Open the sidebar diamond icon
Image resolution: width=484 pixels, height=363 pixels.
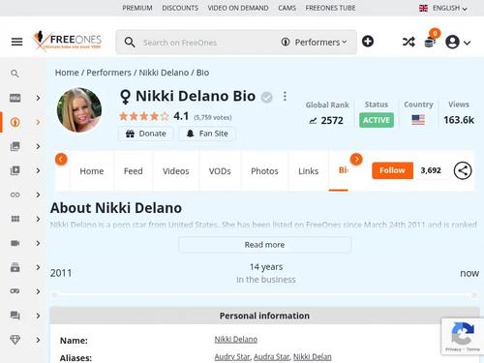pos(15,340)
